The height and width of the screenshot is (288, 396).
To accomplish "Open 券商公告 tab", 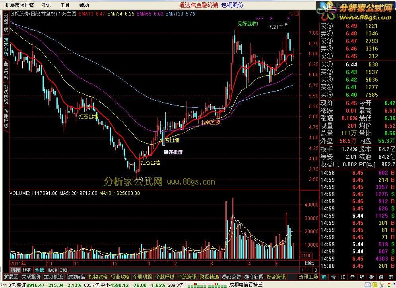I will 231,277.
